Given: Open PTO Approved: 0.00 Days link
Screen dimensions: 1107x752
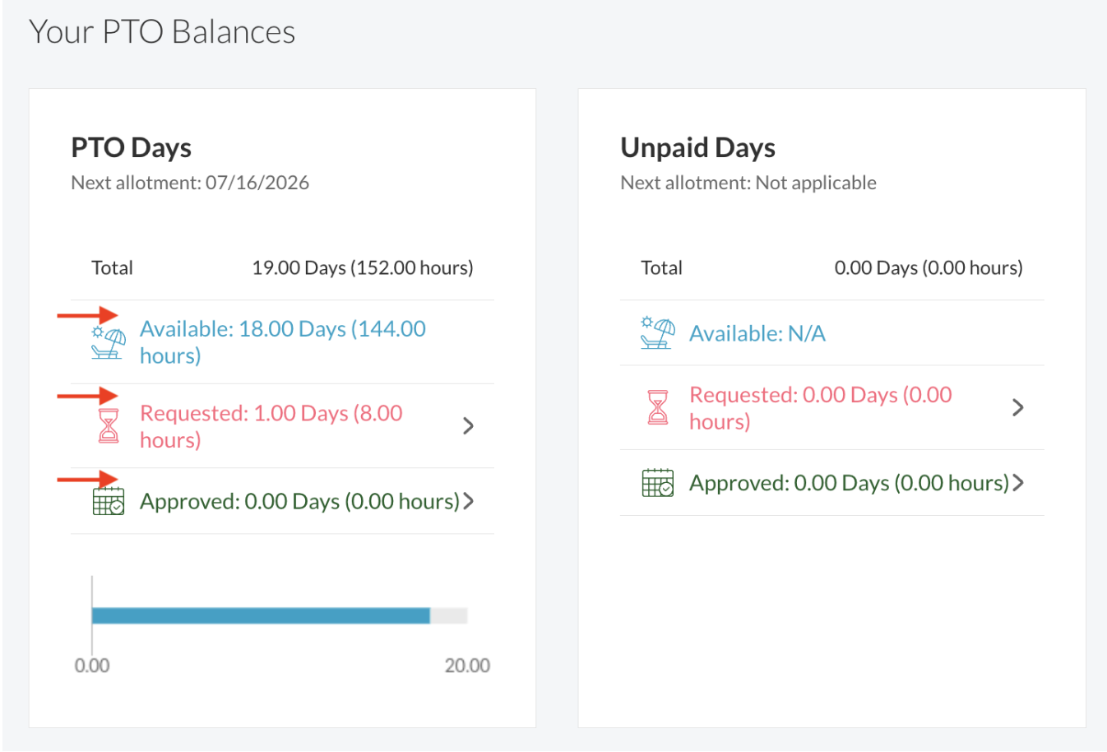Looking at the screenshot, I should 299,501.
